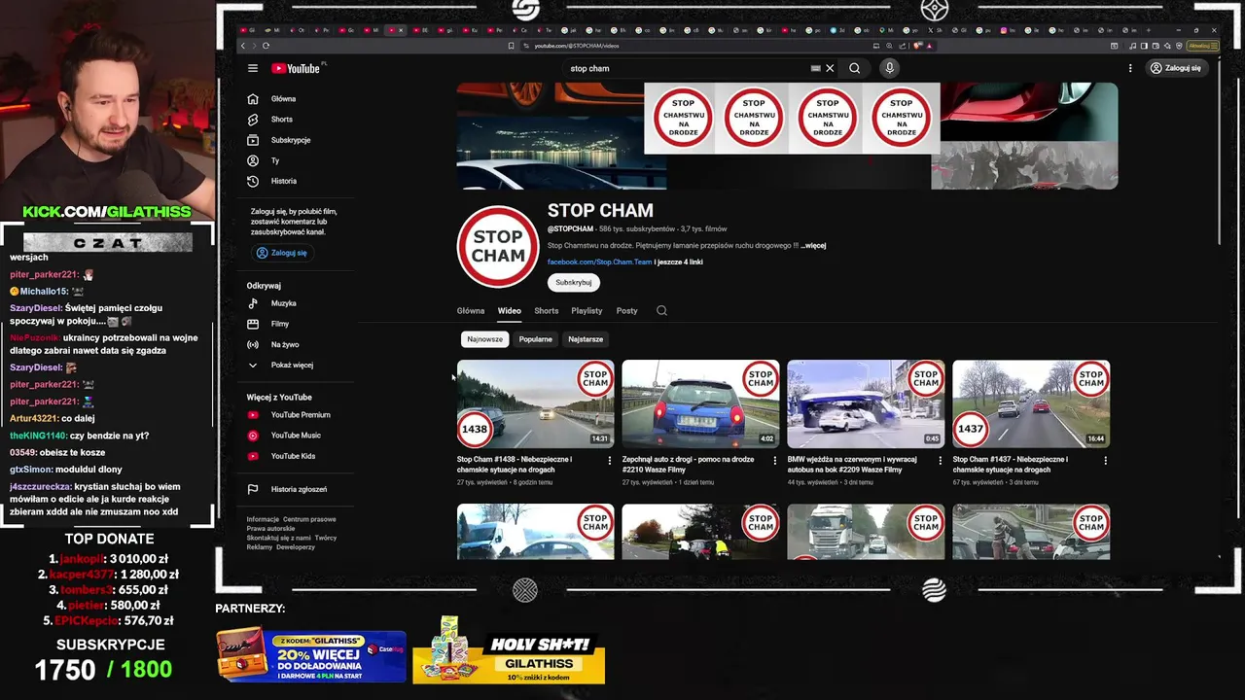Open YouTube Music link
The image size is (1245, 700).
pos(296,436)
